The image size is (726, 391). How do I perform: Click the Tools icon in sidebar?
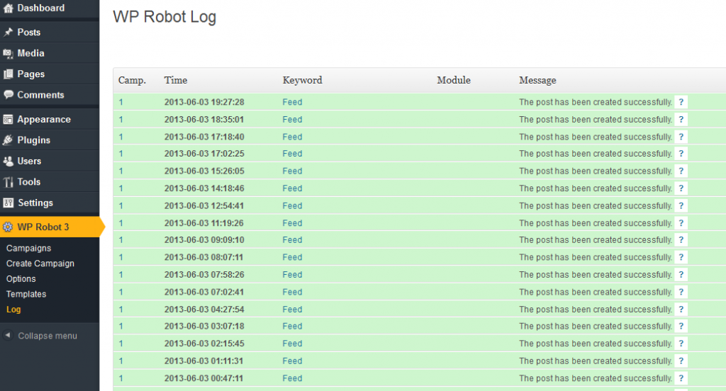point(9,182)
